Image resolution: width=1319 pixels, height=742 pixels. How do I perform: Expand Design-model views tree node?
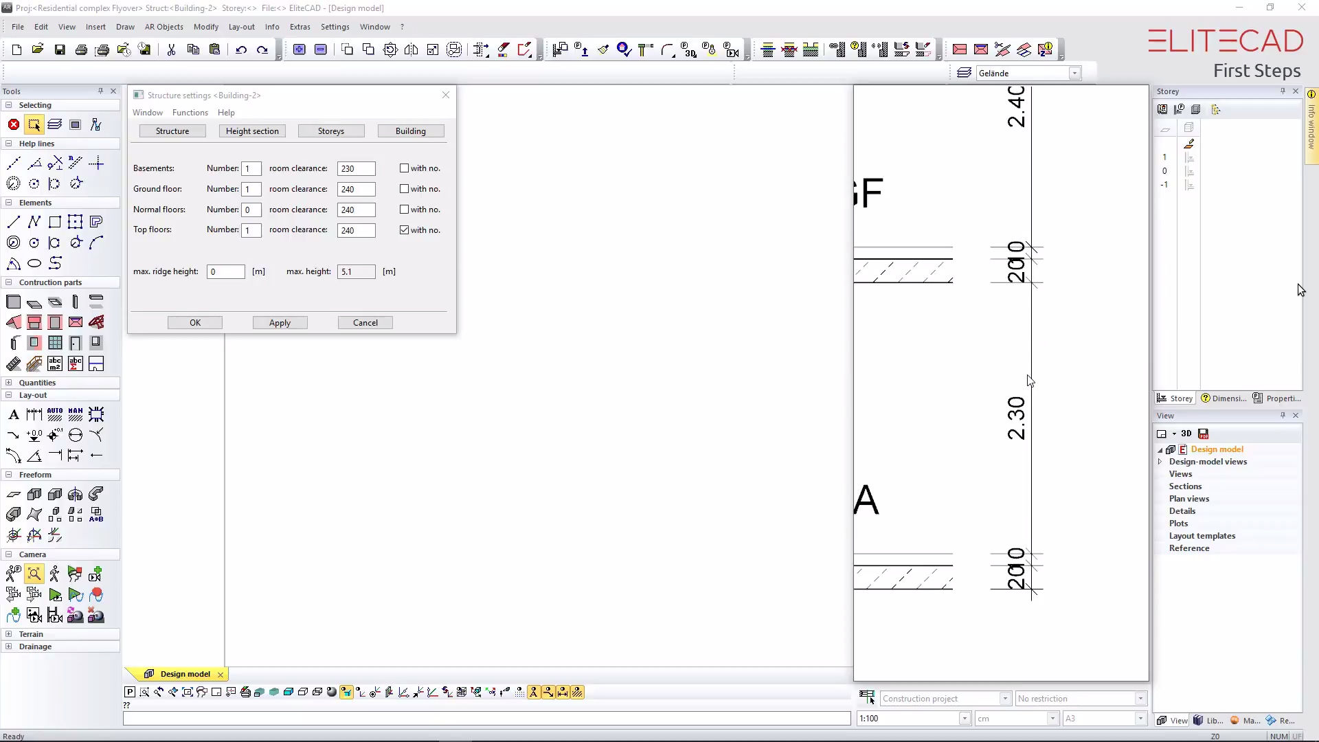[1160, 462]
